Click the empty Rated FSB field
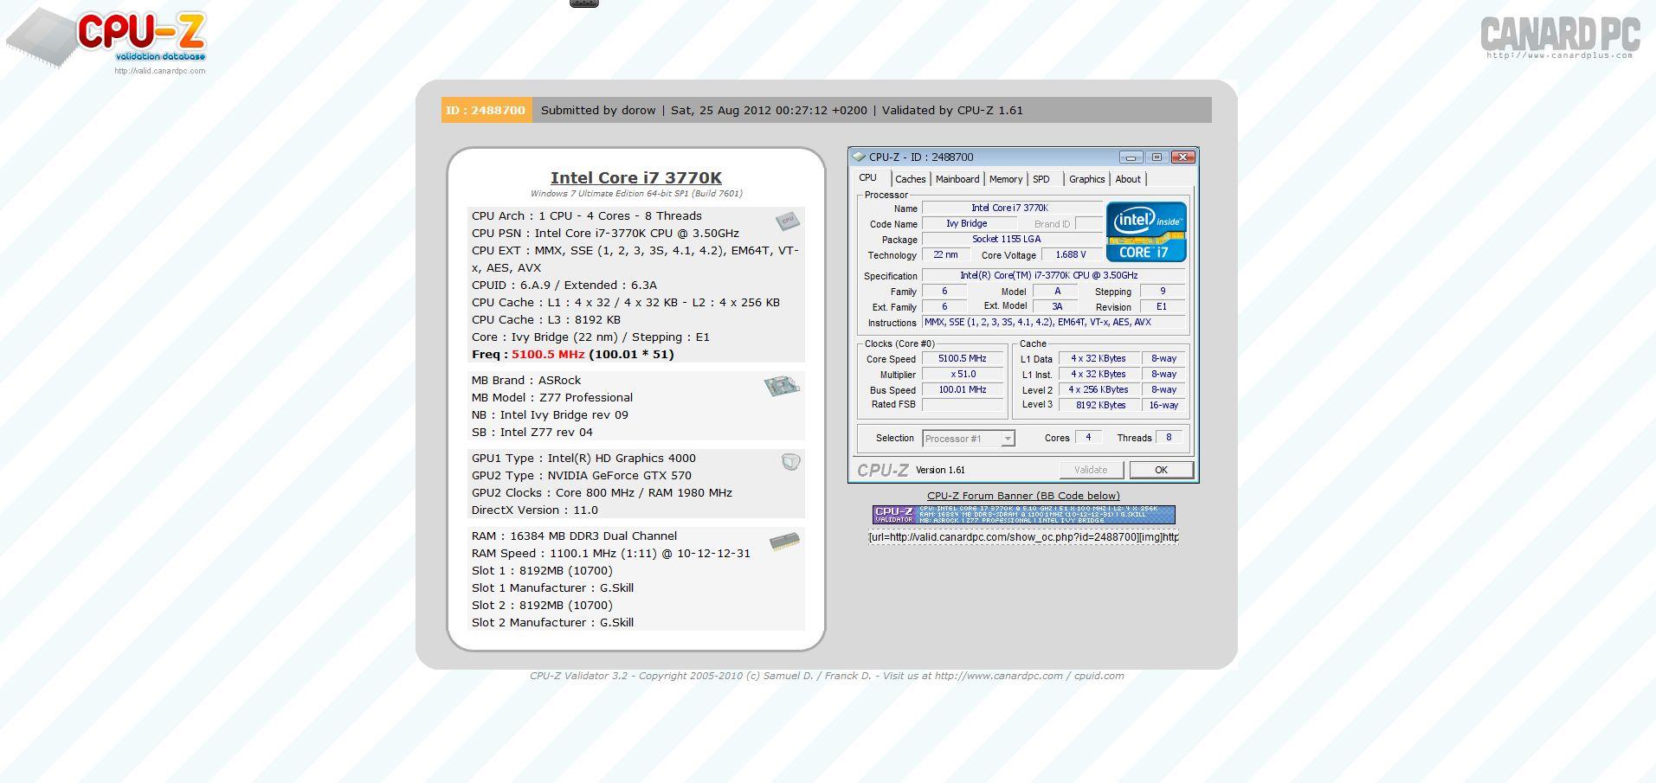Viewport: 1656px width, 783px height. (963, 405)
